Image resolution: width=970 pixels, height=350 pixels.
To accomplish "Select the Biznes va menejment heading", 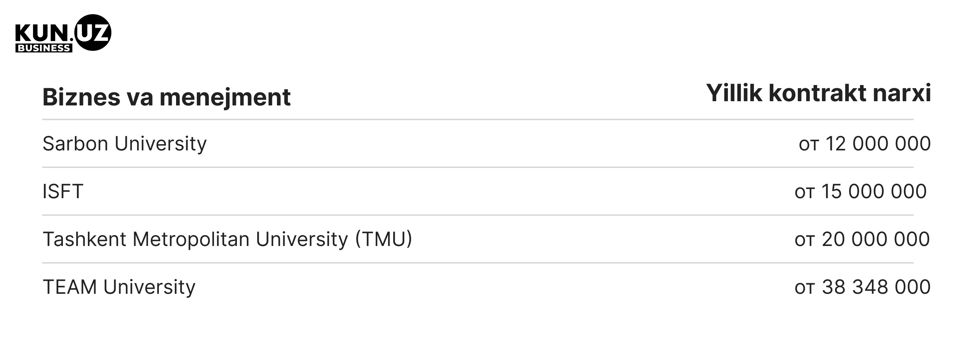I will pyautogui.click(x=167, y=97).
